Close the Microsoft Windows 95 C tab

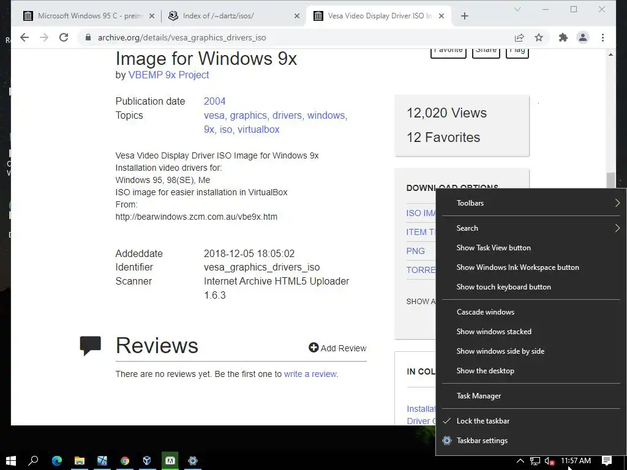(x=152, y=16)
